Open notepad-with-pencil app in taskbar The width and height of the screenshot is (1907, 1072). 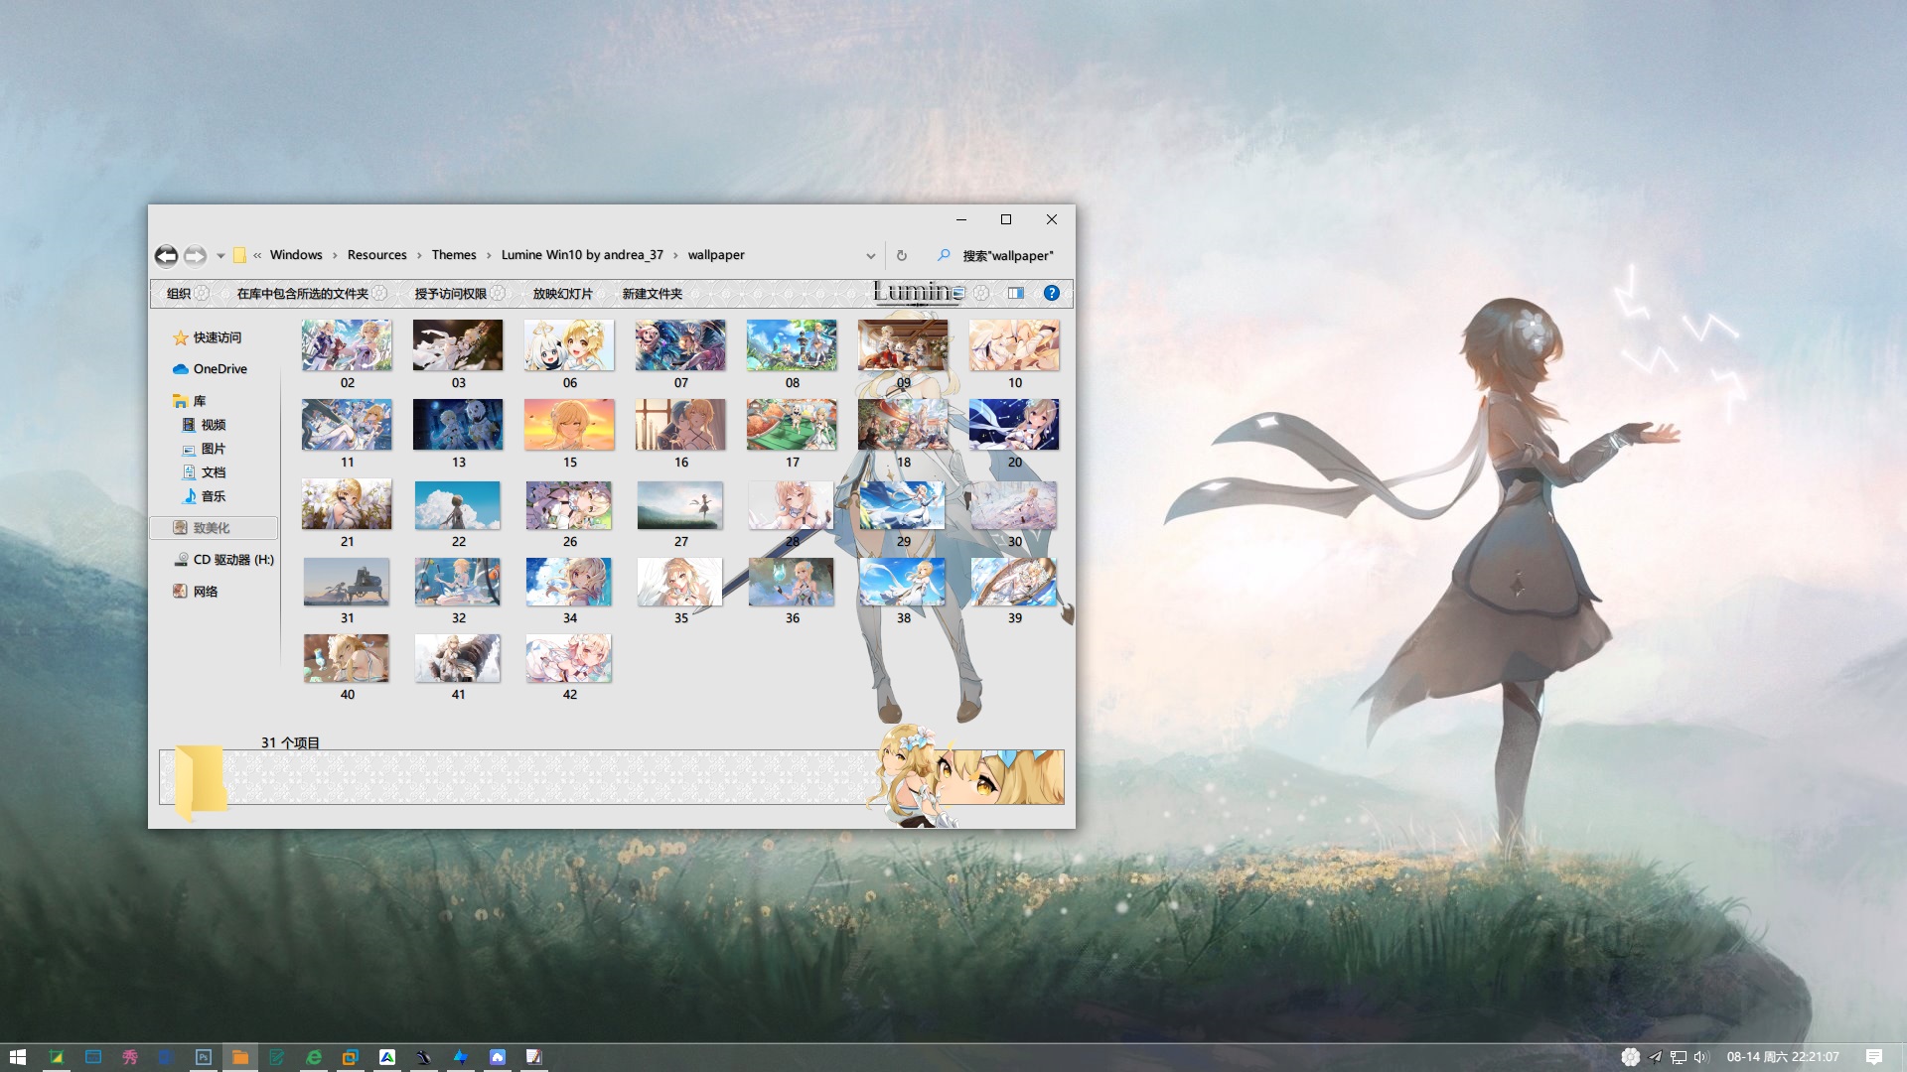point(534,1057)
